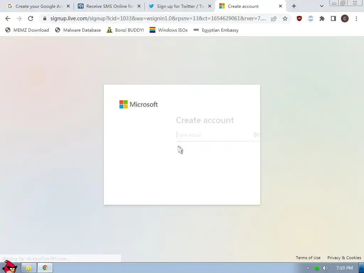Open the Egyptian Embassy bookmark
Image resolution: width=364 pixels, height=273 pixels.
point(216,30)
